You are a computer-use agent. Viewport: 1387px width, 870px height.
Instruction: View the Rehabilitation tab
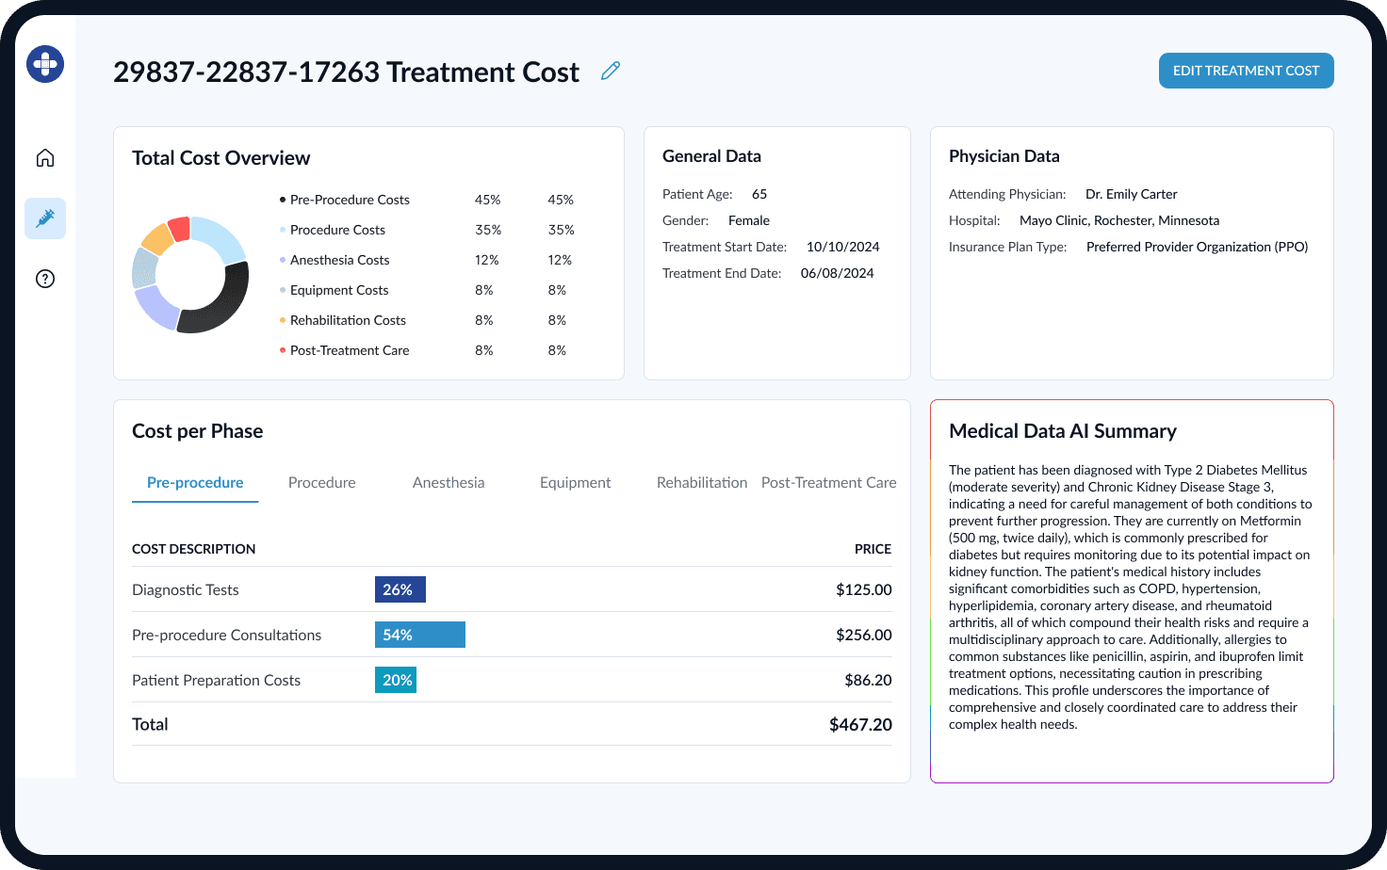702,482
